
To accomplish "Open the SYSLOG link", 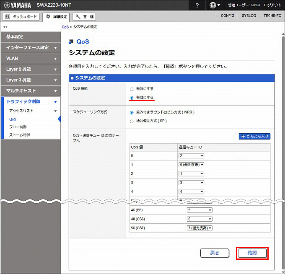I will [x=249, y=16].
